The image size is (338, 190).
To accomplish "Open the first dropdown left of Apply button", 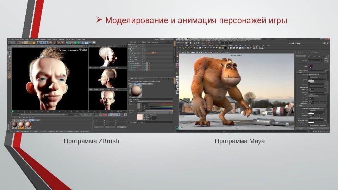I will point(99,127).
